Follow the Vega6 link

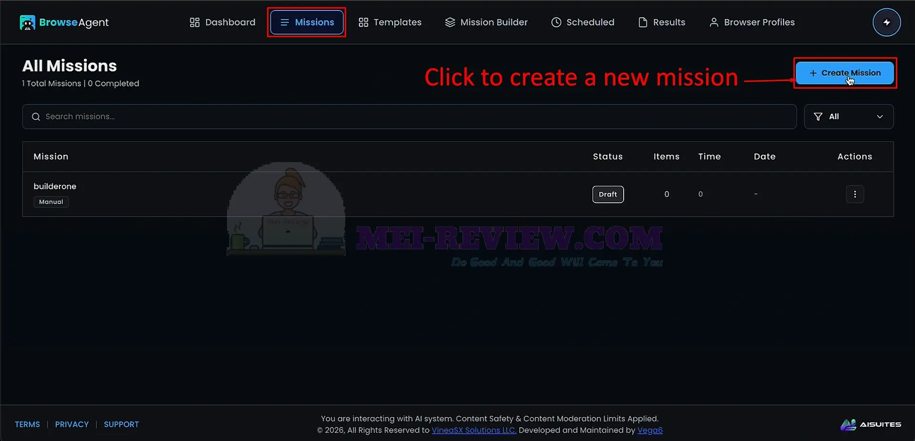tap(650, 430)
